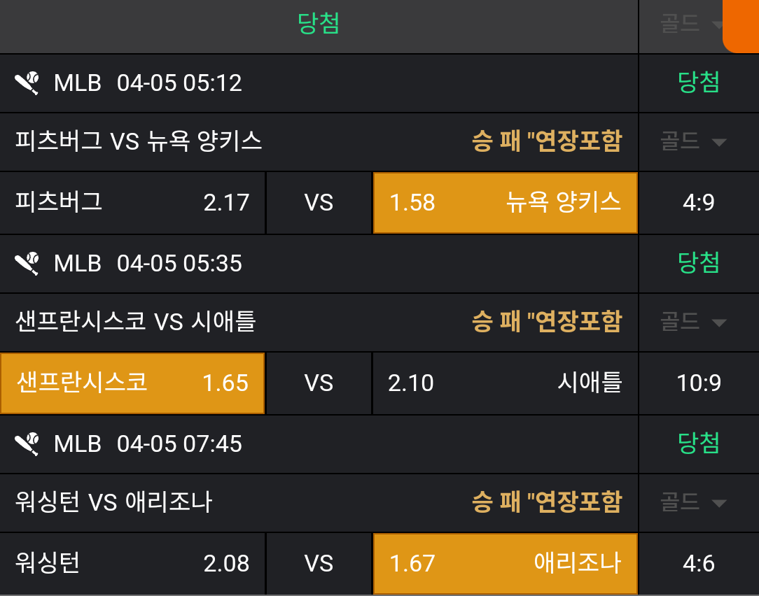This screenshot has width=759, height=596.
Task: Select 애리조나 1.67 odds pick
Action: tap(505, 564)
